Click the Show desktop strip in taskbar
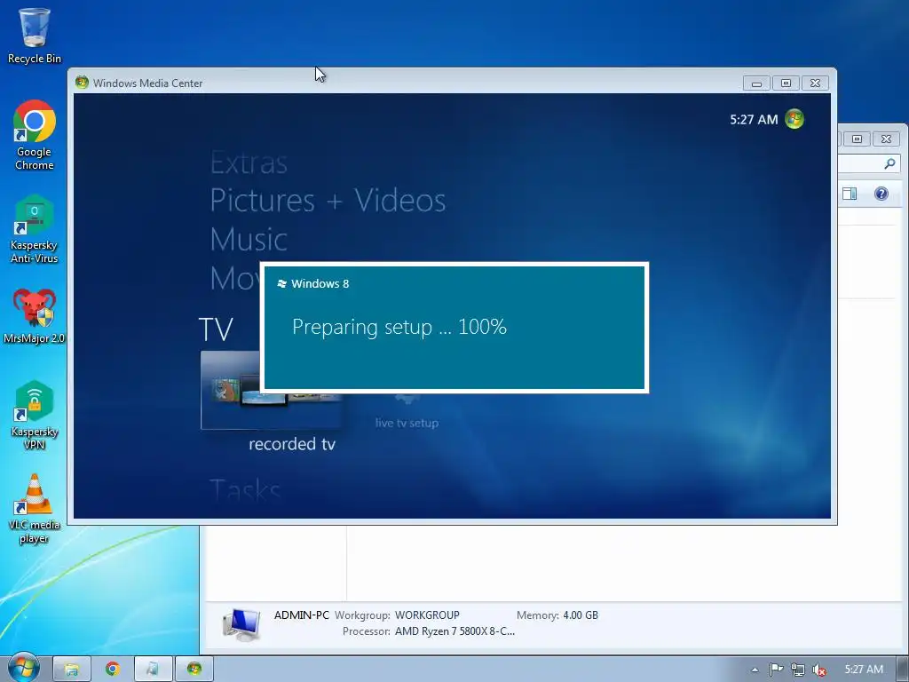909x682 pixels. (903, 670)
